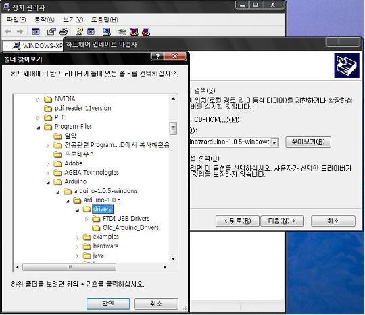Viewport: 365px width, 315px height.
Task: Click the 확인 button in folder dialog
Action: coord(108,304)
